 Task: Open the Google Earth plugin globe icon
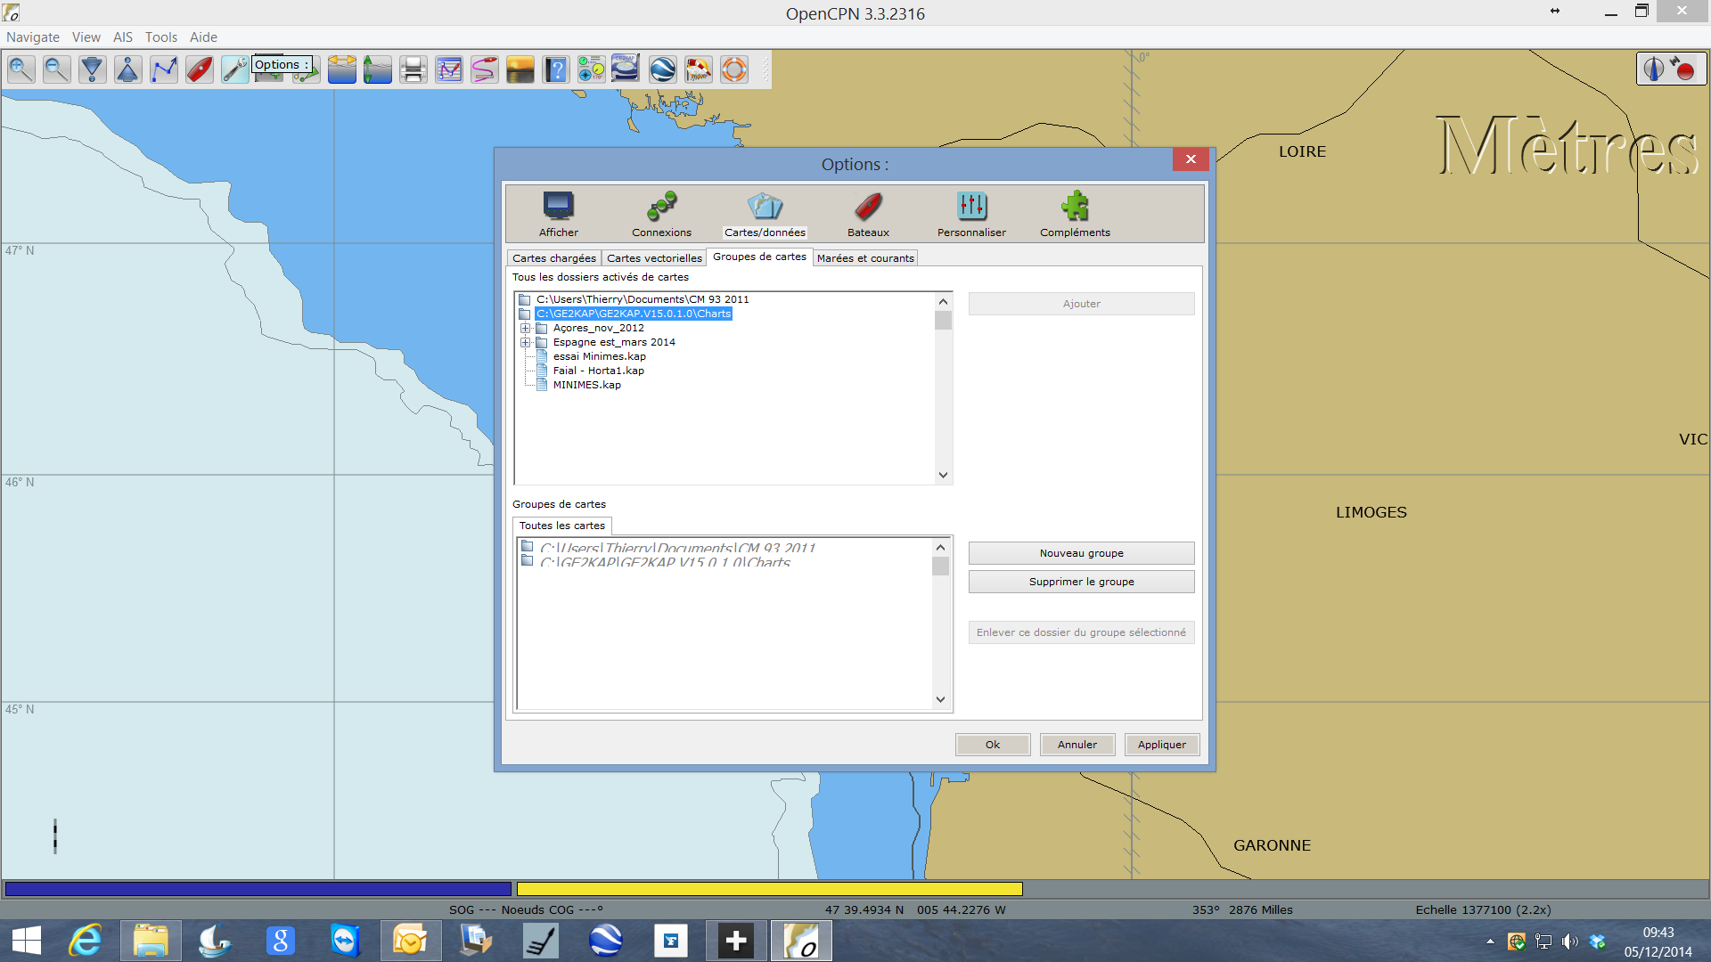(x=663, y=69)
